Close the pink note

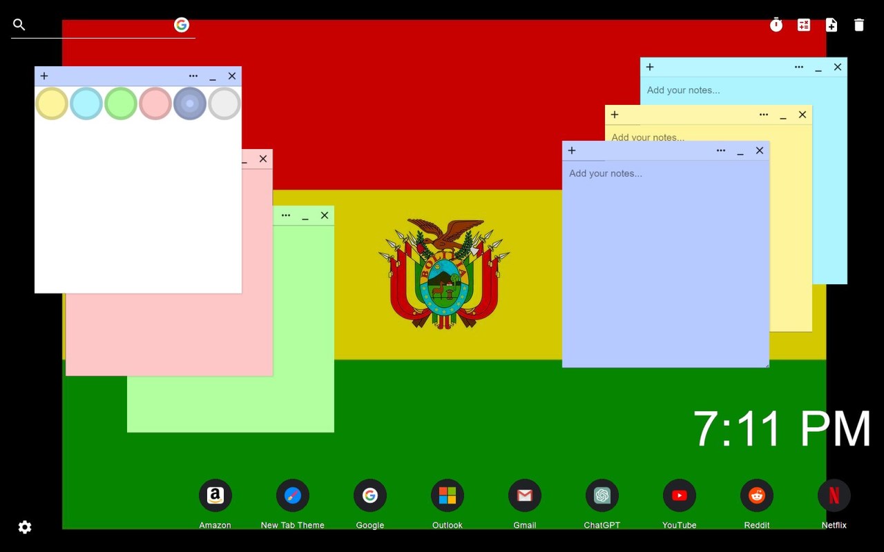click(263, 159)
